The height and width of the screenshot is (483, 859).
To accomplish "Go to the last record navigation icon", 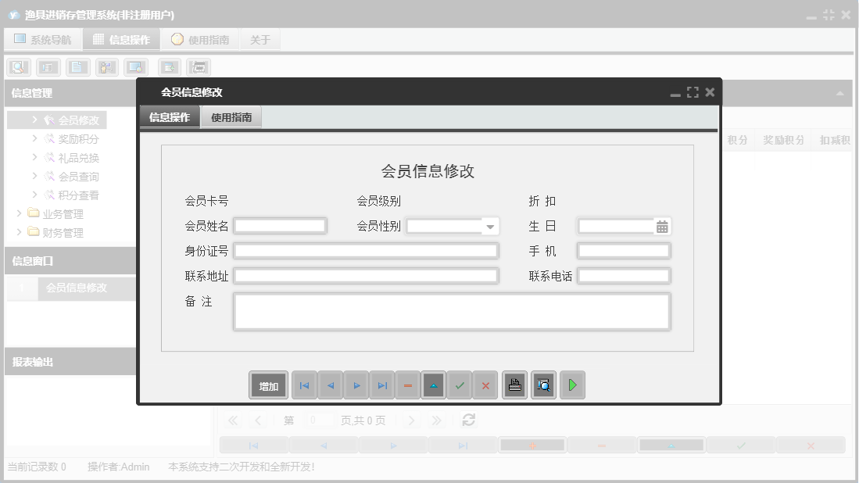I will (381, 385).
